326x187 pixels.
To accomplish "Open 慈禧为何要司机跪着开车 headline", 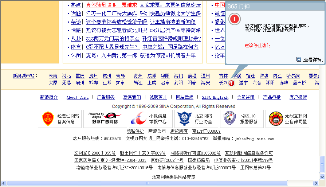I will (168, 55).
